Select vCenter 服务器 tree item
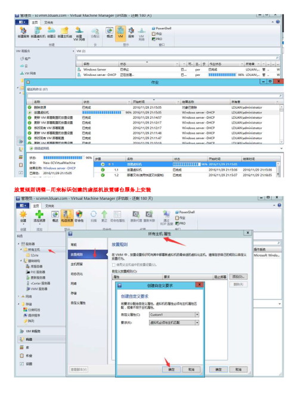 [39, 283]
